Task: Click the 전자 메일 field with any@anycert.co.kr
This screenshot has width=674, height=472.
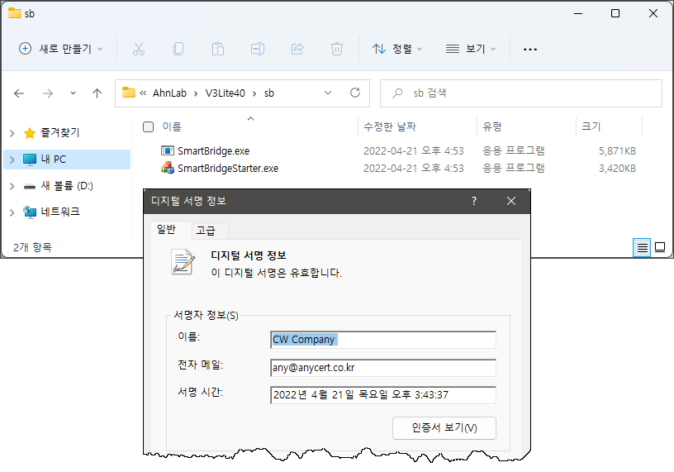Action: point(383,368)
